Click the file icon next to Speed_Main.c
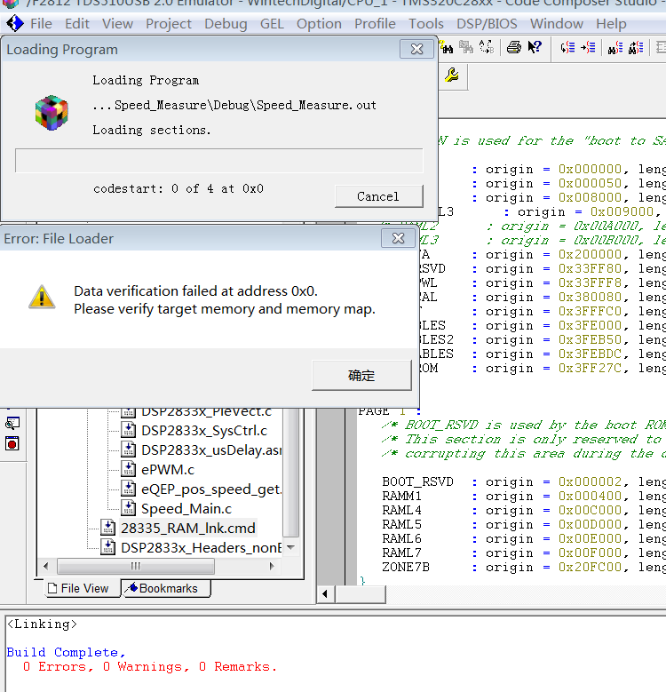Viewport: 666px width, 692px height. pyautogui.click(x=129, y=508)
